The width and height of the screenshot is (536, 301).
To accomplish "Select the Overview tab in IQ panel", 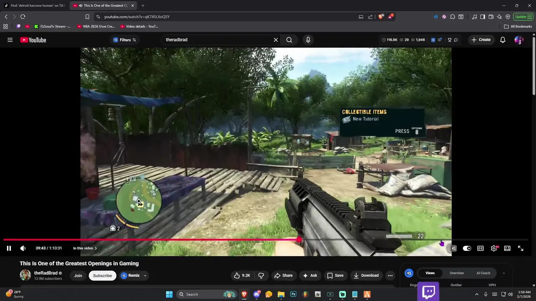I will coord(456,273).
